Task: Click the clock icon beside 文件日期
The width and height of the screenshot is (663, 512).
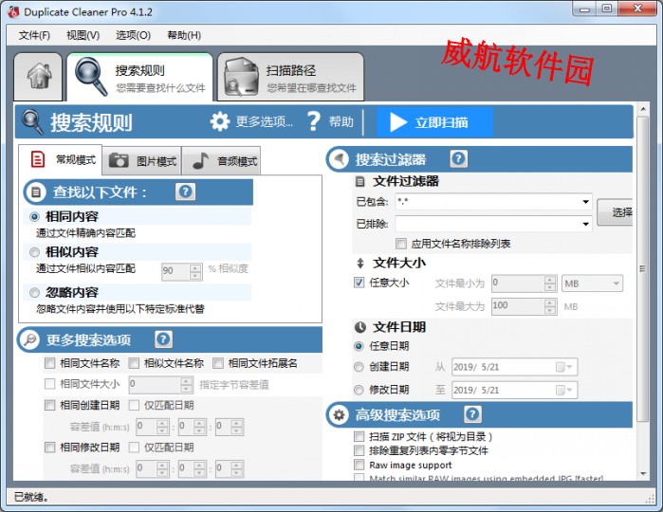Action: 359,327
